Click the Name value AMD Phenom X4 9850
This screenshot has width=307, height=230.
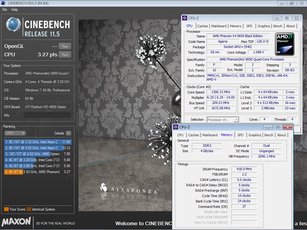point(238,36)
